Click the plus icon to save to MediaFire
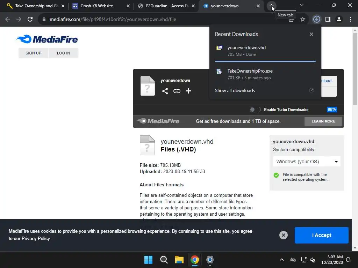This screenshot has height=268, width=358. (x=188, y=91)
